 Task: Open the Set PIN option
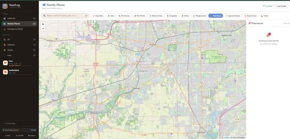19,135
